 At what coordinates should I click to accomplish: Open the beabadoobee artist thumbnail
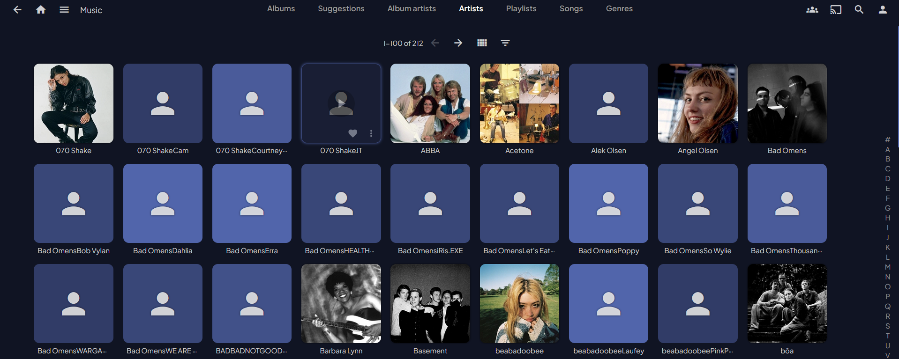519,303
